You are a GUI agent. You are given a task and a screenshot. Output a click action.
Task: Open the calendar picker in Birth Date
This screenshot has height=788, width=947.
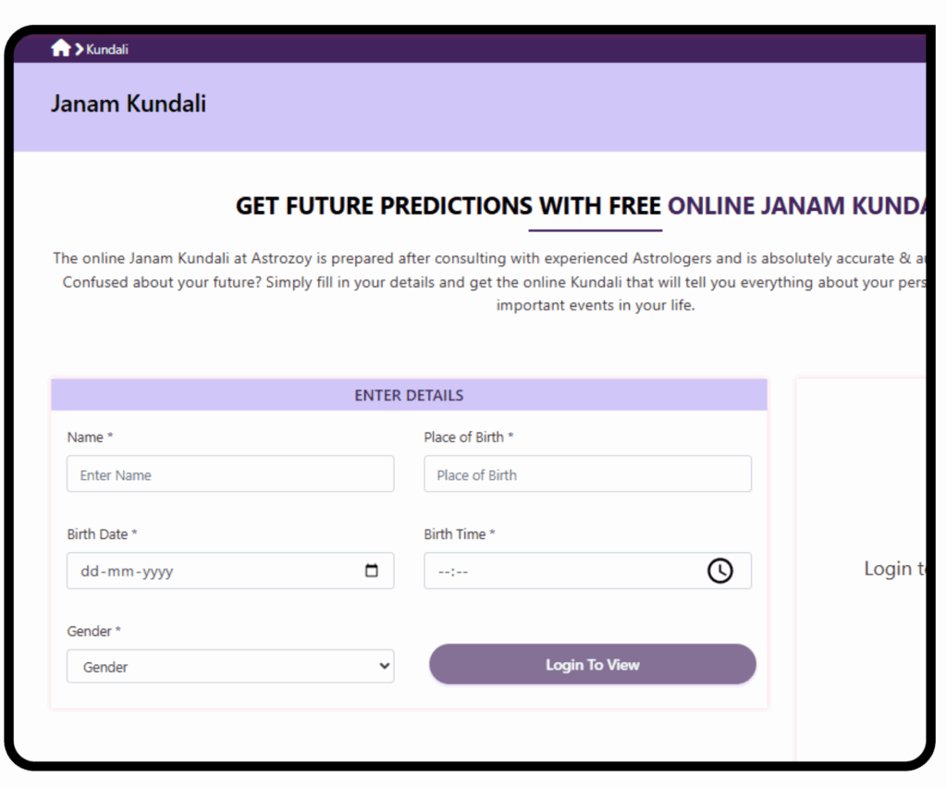click(372, 571)
